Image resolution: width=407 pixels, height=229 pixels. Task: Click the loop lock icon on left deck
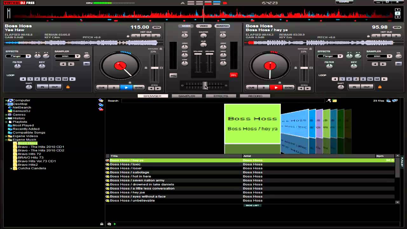click(68, 87)
